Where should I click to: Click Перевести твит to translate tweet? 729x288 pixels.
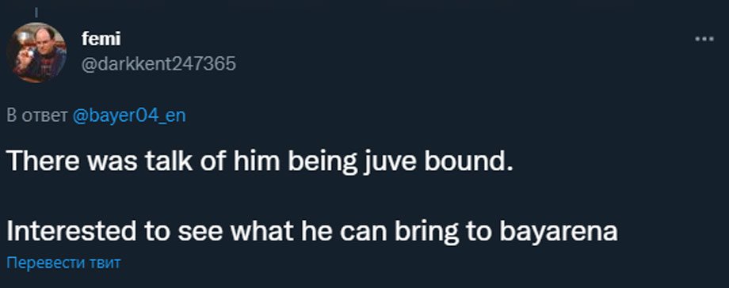tap(63, 263)
